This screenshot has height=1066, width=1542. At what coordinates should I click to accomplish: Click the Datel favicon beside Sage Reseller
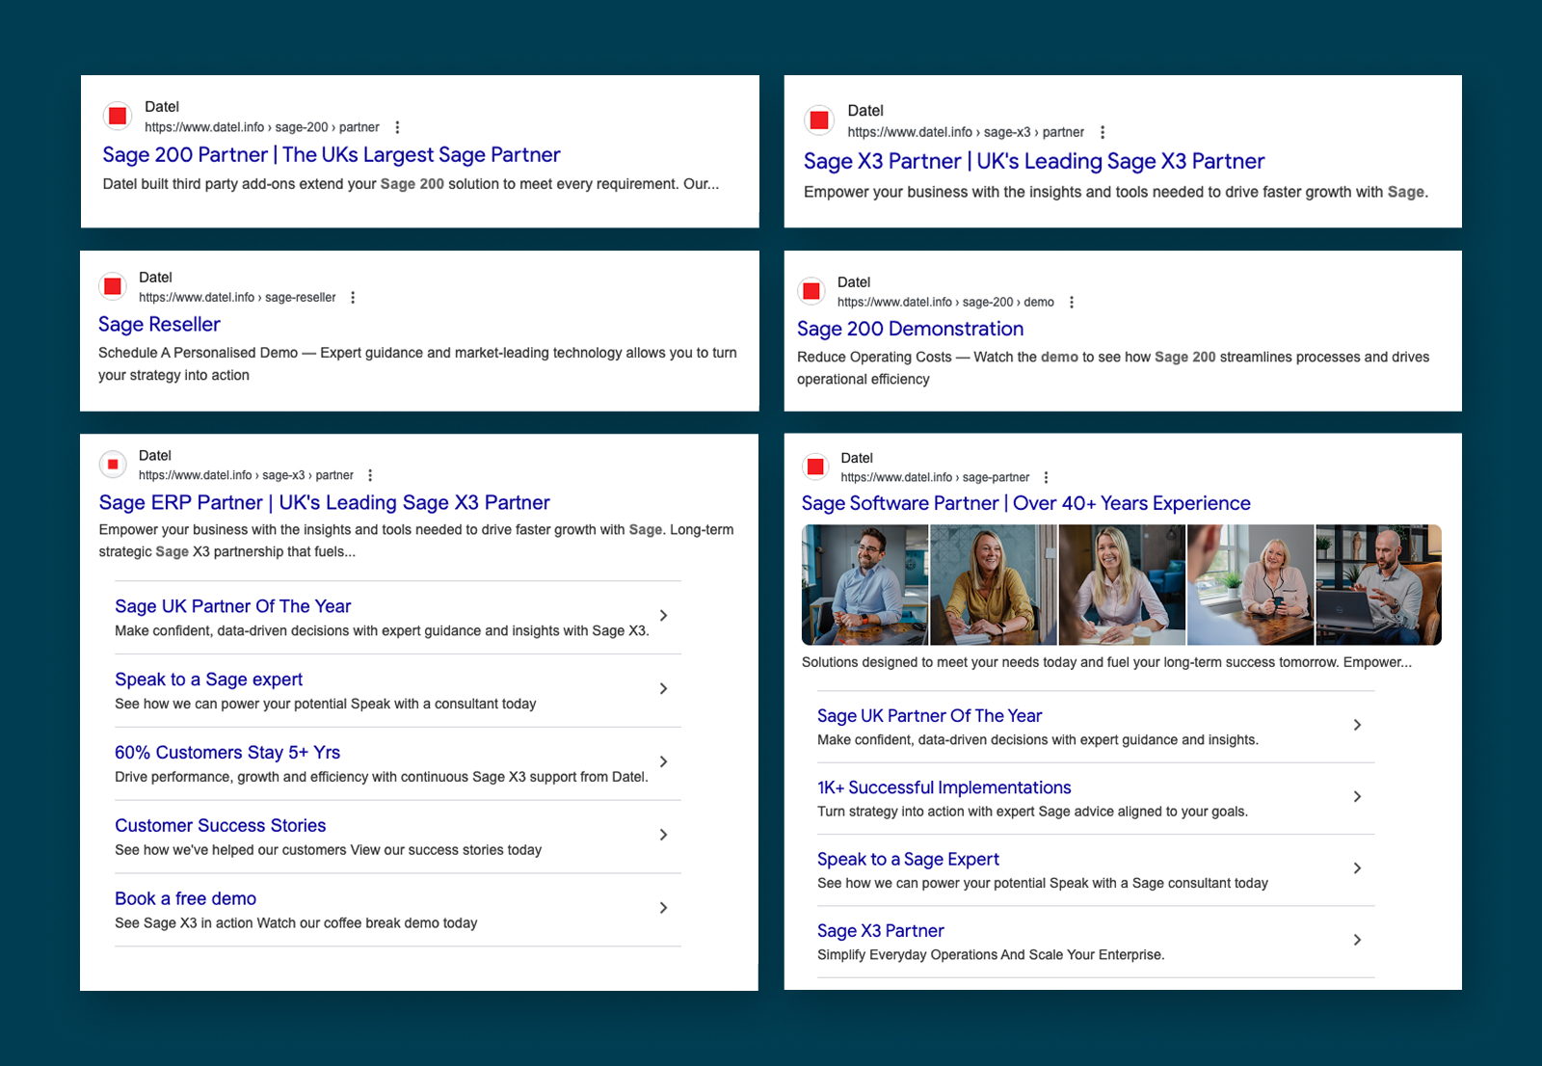click(112, 286)
